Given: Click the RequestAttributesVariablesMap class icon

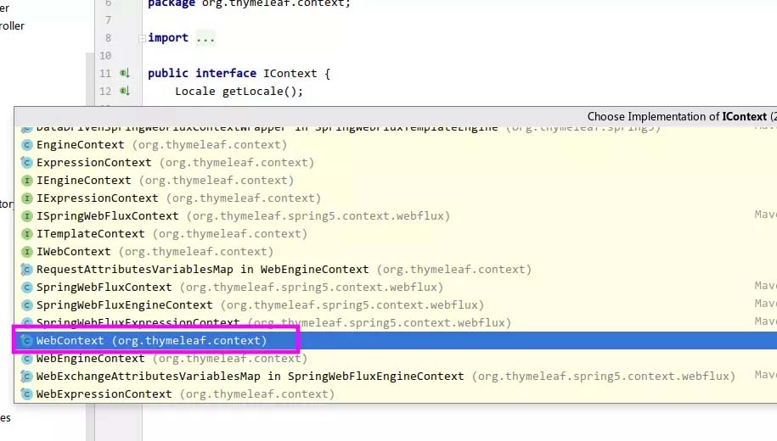Looking at the screenshot, I should coord(27,270).
